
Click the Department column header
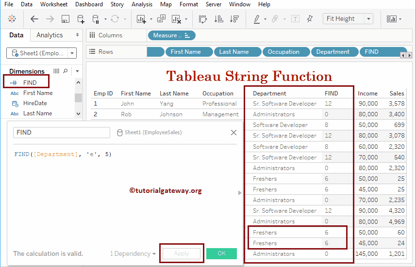coord(269,94)
